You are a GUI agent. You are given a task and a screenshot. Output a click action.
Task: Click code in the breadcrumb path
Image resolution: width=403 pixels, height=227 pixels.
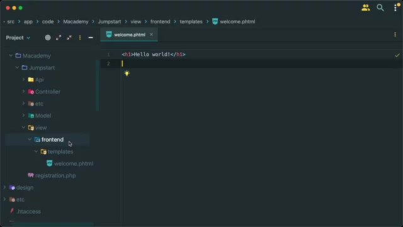pos(48,21)
